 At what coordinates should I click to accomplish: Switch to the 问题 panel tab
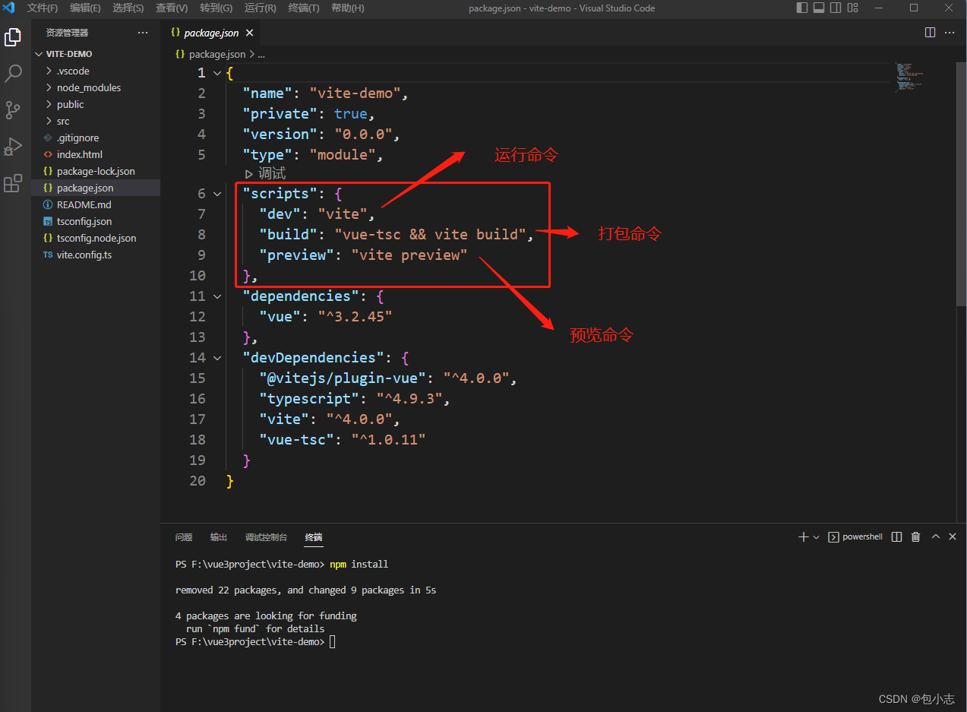click(184, 537)
